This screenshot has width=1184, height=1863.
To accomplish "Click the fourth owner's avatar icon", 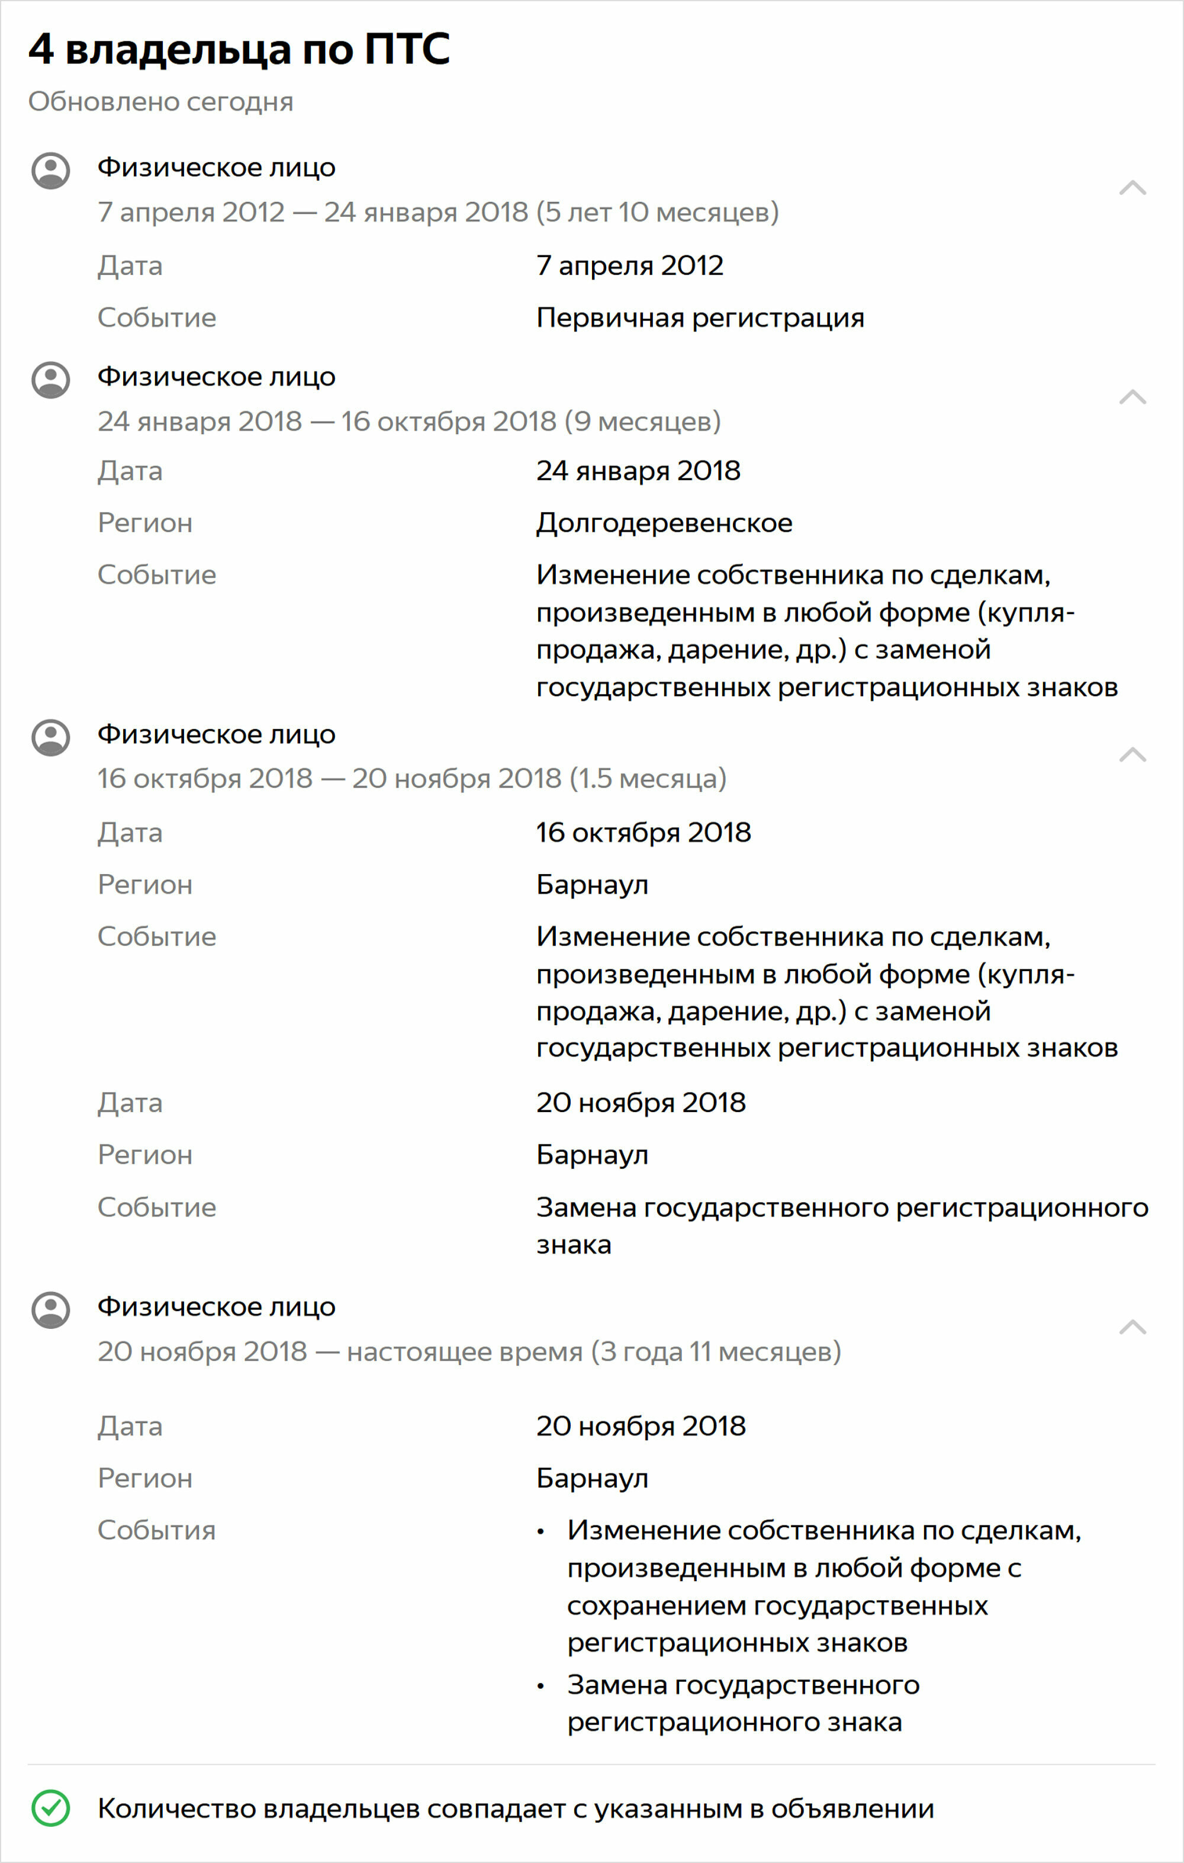I will [51, 1310].
